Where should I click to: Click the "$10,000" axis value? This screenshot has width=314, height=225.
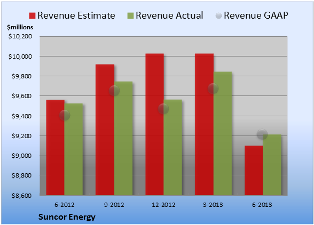(20, 57)
